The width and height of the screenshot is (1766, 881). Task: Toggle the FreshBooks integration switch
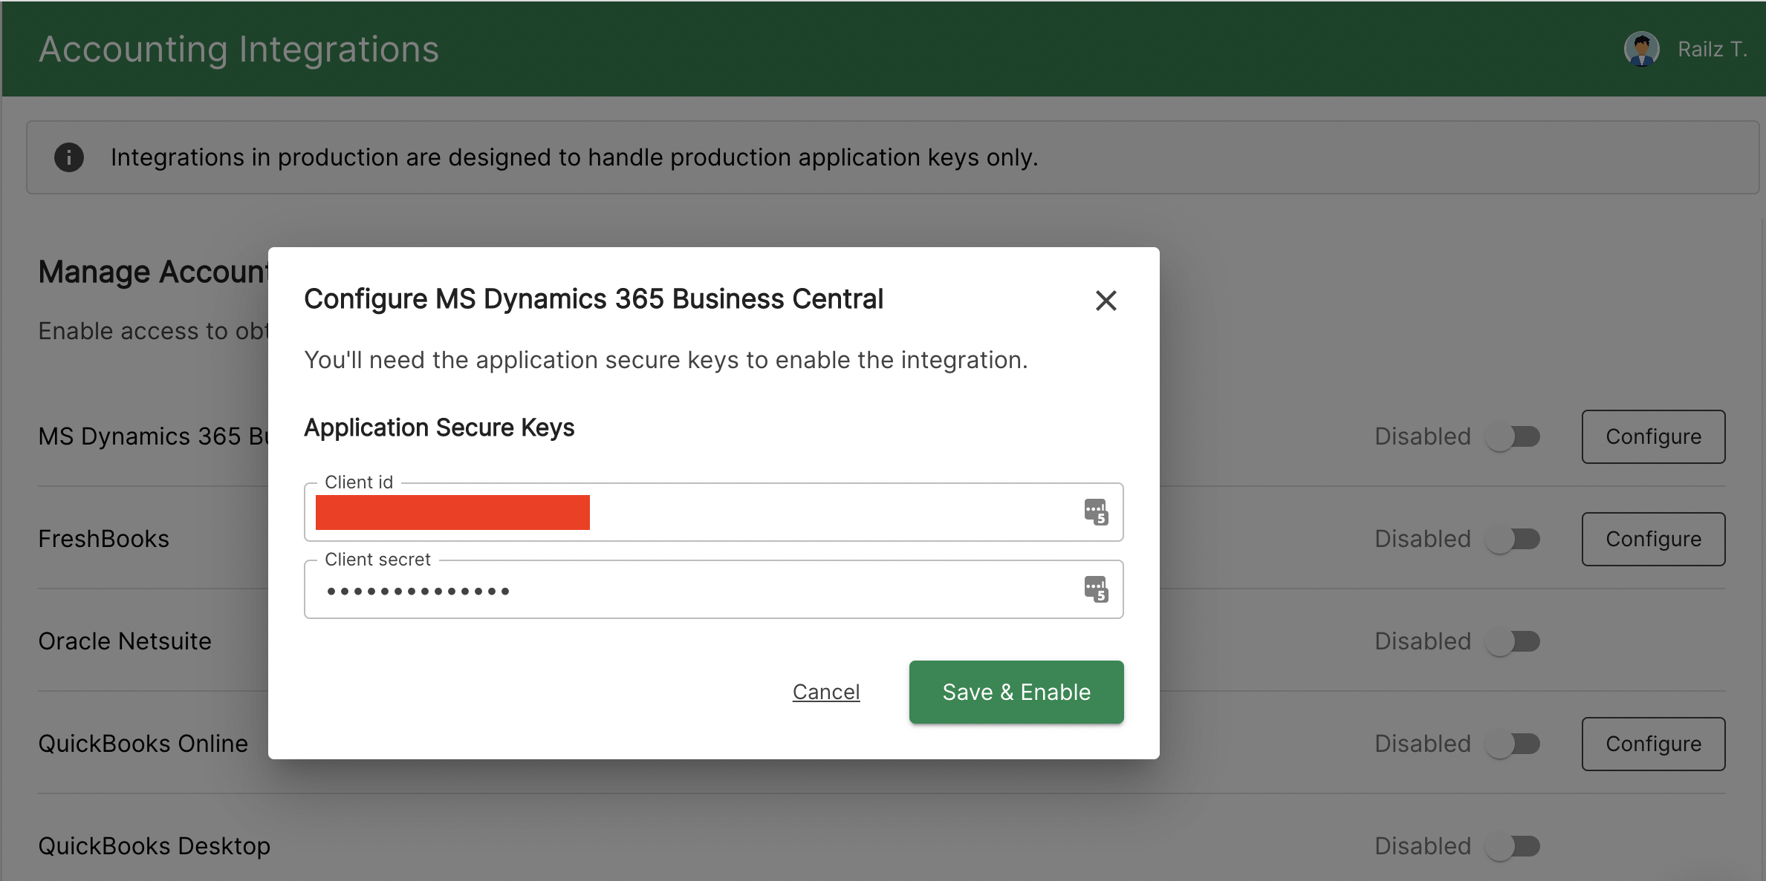tap(1513, 539)
